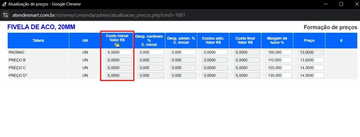Edit Margem de lucro 130,000 for PREÇO D*
The width and height of the screenshot is (360, 137).
point(279,75)
